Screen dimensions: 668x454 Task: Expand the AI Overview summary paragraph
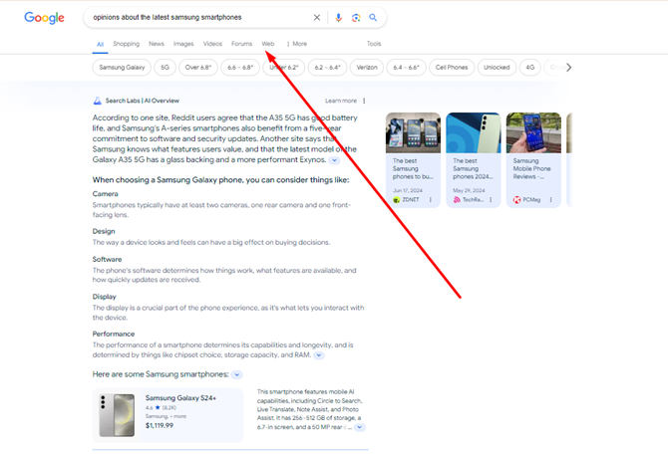point(334,160)
